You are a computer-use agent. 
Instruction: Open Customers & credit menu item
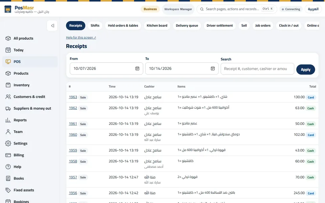coord(30,97)
